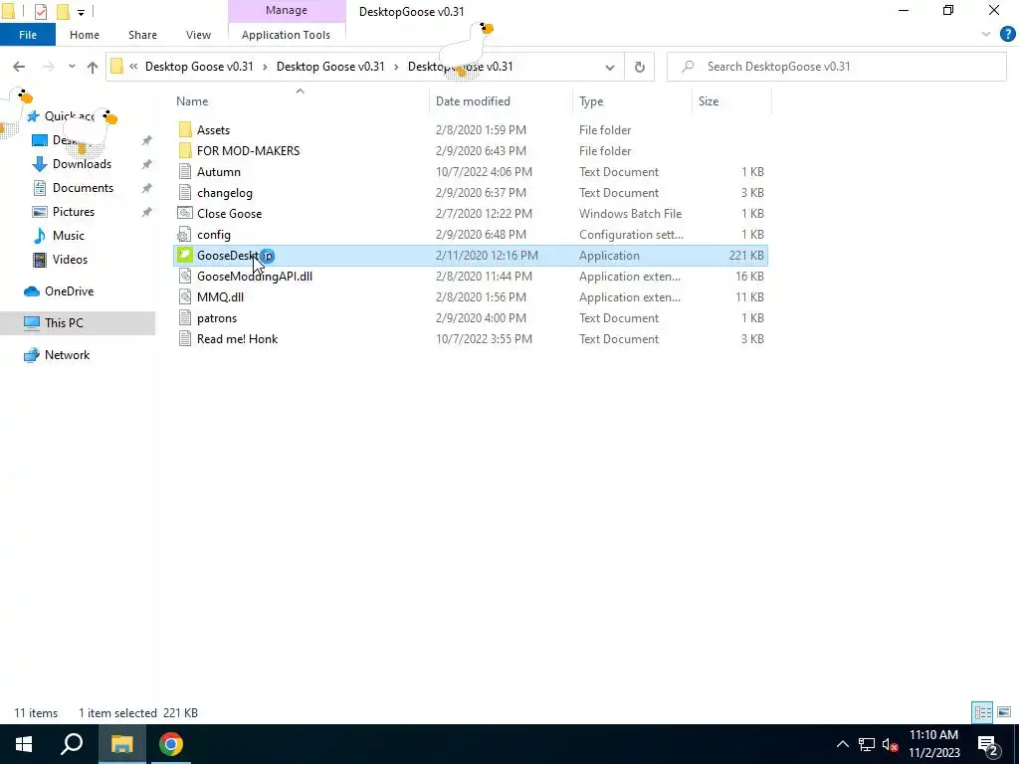Click the New folder quick access icon
Viewport: 1019px width, 764px height.
click(x=63, y=11)
